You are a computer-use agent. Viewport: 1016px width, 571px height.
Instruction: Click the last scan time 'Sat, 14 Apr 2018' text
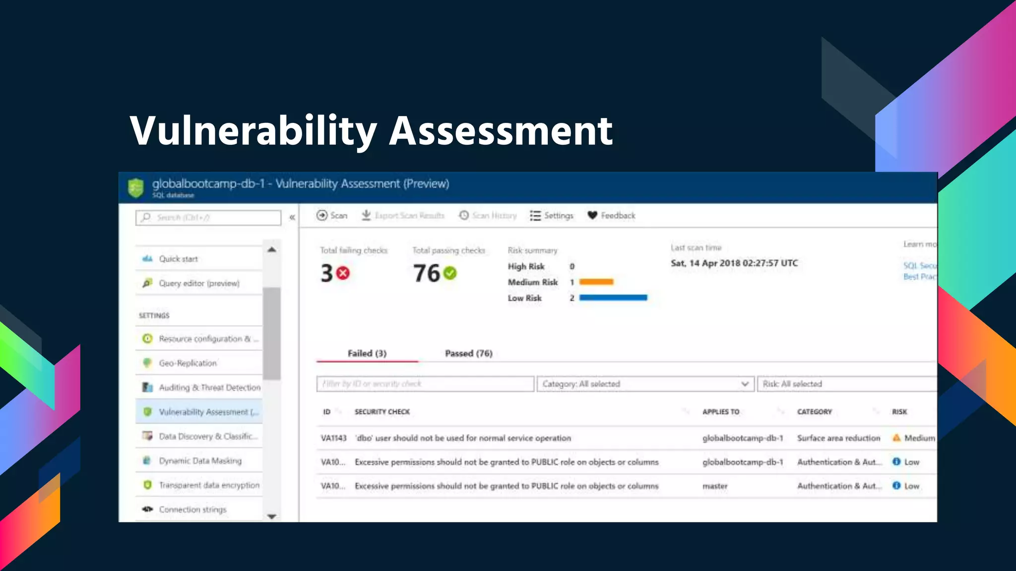[x=734, y=263]
